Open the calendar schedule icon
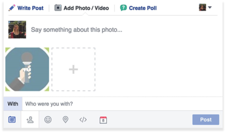Image resolution: width=226 pixels, height=133 pixels. point(103,120)
